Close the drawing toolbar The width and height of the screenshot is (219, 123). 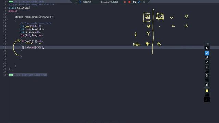(x=208, y=44)
